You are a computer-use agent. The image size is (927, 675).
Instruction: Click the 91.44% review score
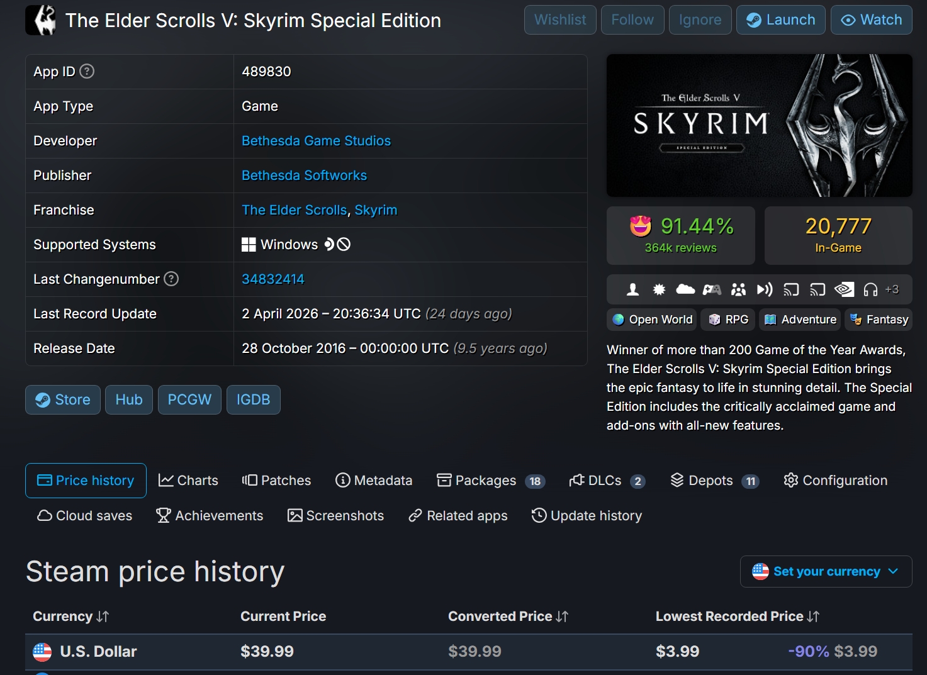click(x=697, y=226)
